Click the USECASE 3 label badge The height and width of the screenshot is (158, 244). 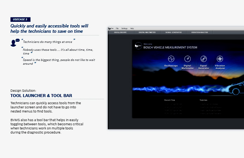click(20, 19)
